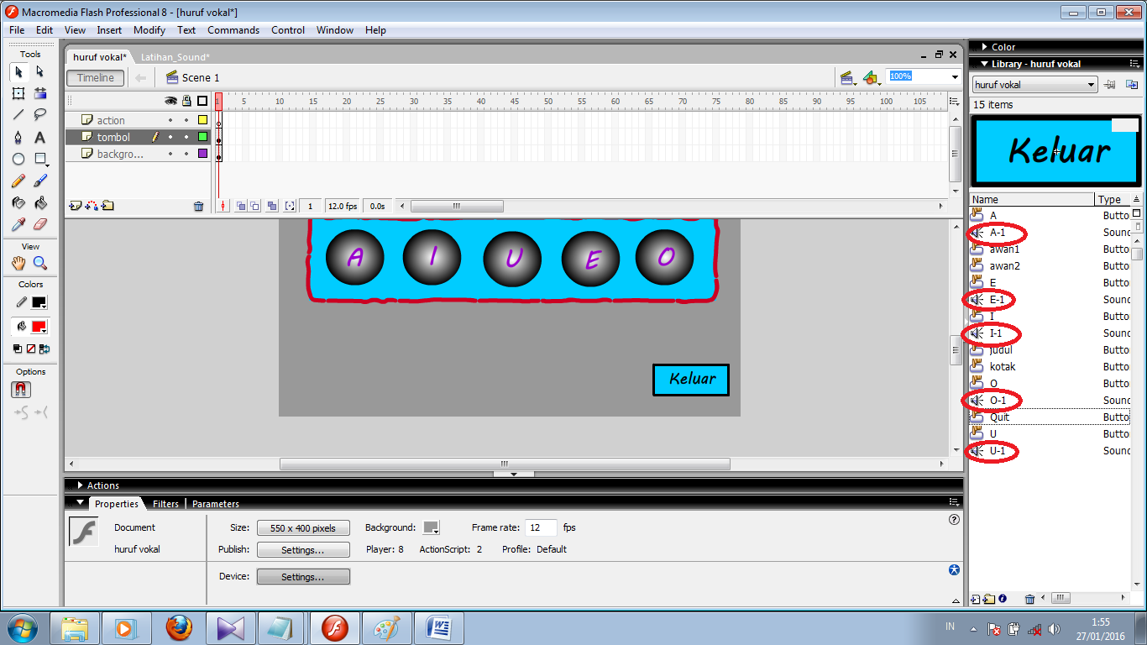Select the Oval tool
Viewport: 1147px width, 645px height.
point(18,159)
